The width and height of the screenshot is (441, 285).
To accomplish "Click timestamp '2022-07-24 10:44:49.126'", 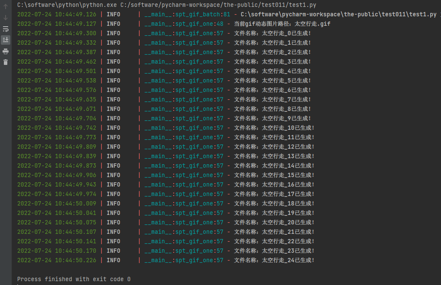I will (57, 14).
